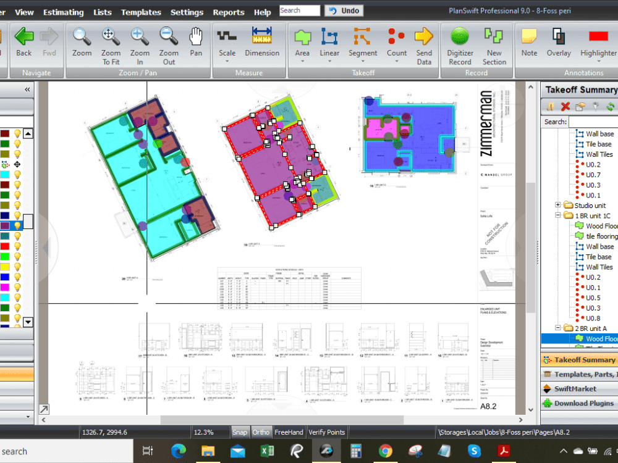618x463 pixels.
Task: Open the Area tool dropdown arrow
Action: [x=302, y=61]
